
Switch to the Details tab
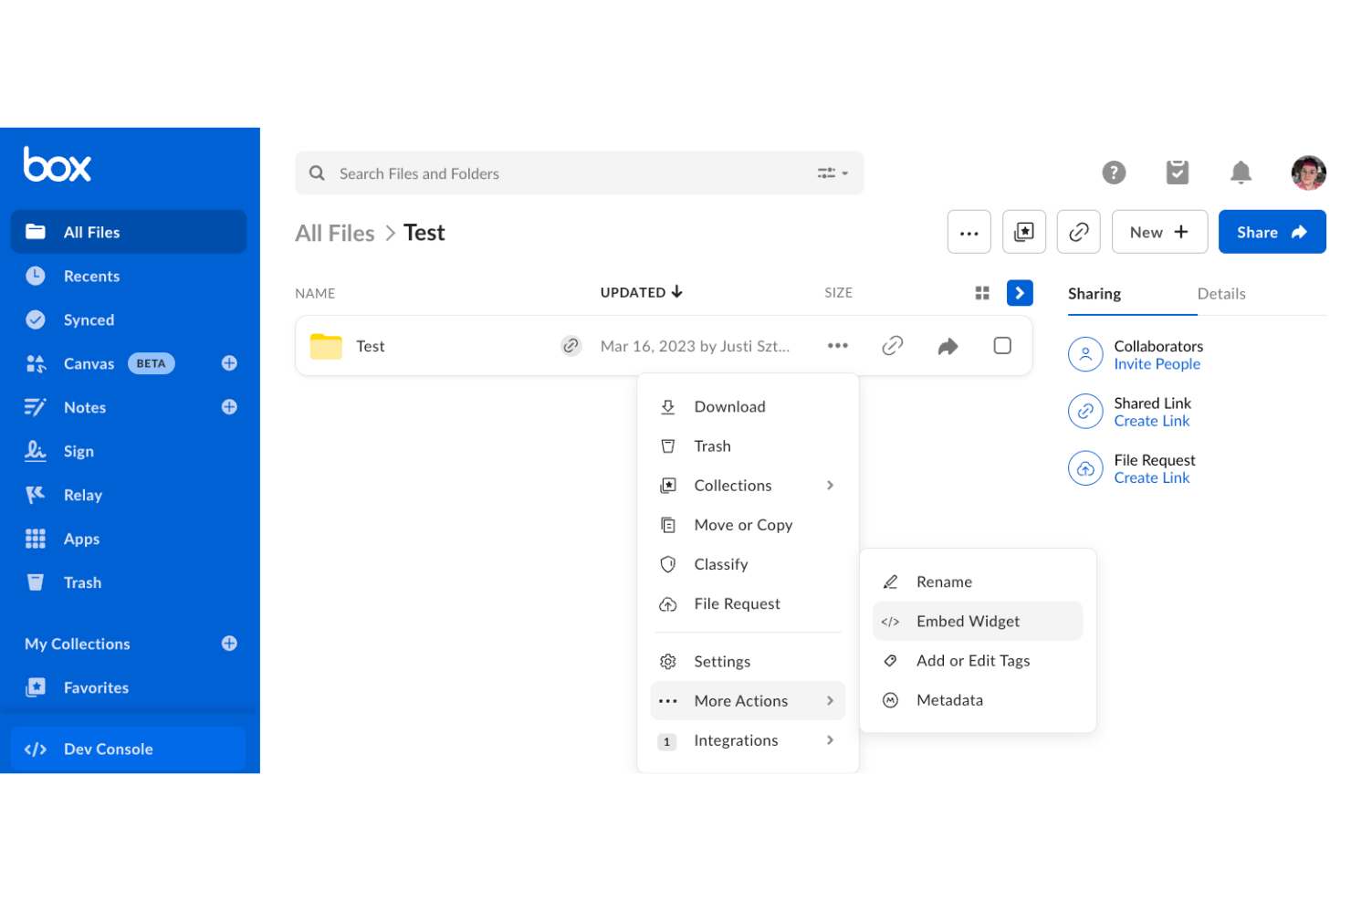tap(1221, 294)
